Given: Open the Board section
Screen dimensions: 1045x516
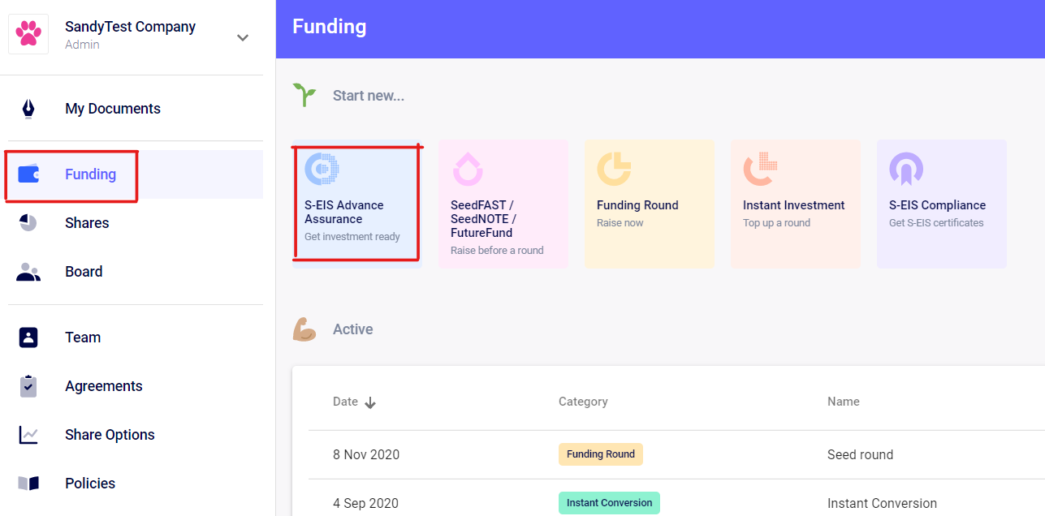Looking at the screenshot, I should (84, 272).
